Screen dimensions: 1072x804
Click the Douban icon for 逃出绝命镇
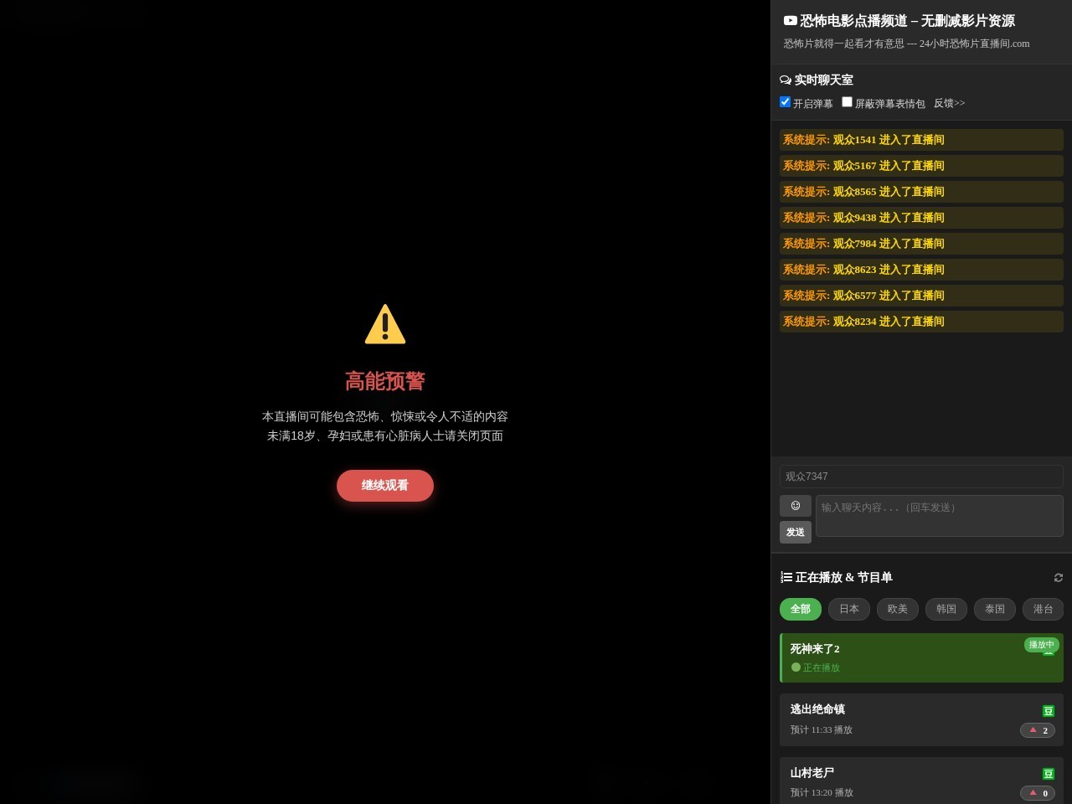point(1048,711)
